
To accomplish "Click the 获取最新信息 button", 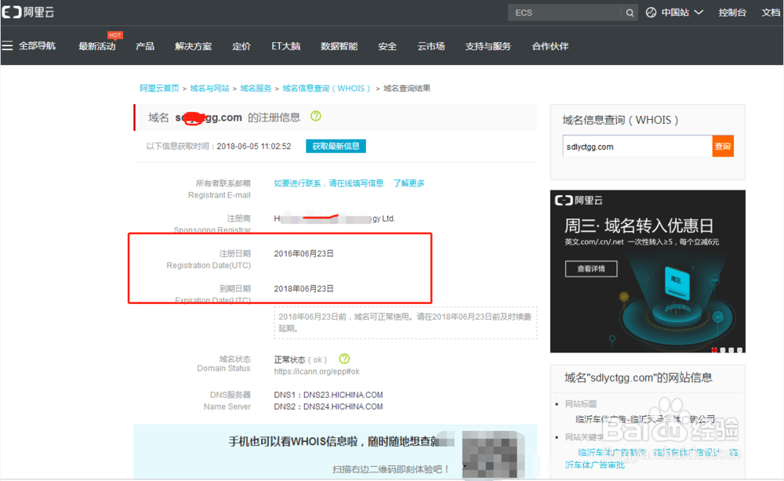I will tap(336, 146).
